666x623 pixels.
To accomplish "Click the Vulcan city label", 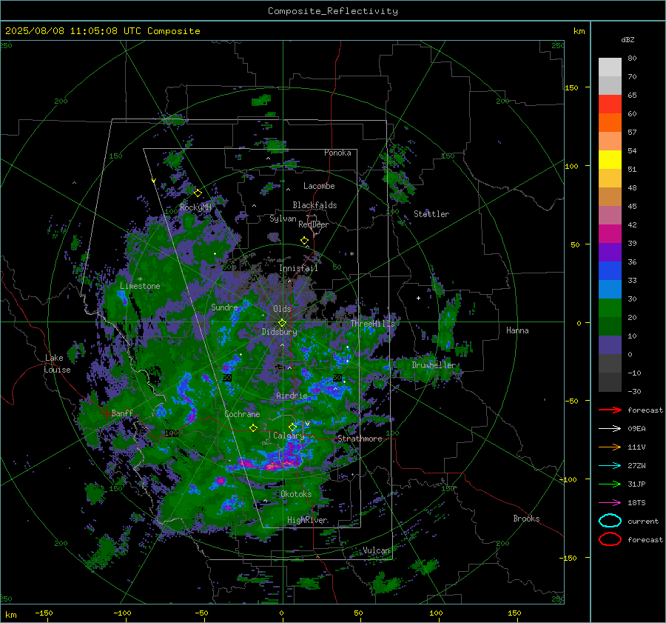I will tap(376, 550).
